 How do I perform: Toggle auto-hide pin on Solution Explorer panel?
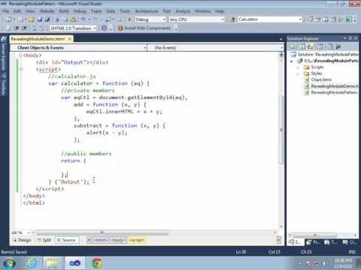coord(350,38)
